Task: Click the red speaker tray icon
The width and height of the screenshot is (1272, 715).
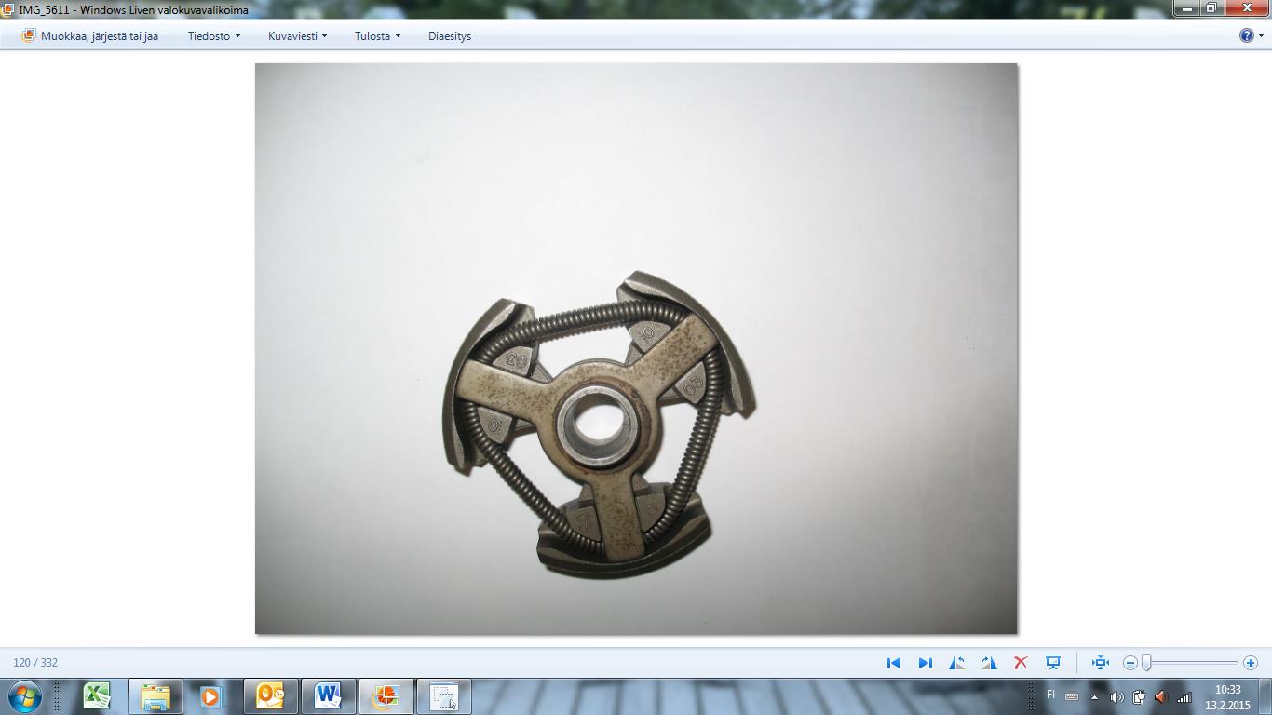Action: 1160,696
